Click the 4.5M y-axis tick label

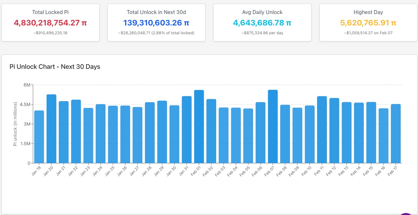pyautogui.click(x=25, y=104)
